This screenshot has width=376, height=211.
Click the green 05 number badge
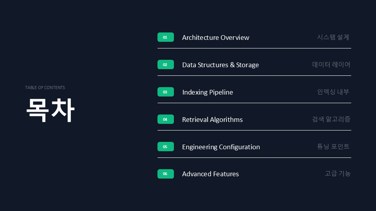[165, 147]
